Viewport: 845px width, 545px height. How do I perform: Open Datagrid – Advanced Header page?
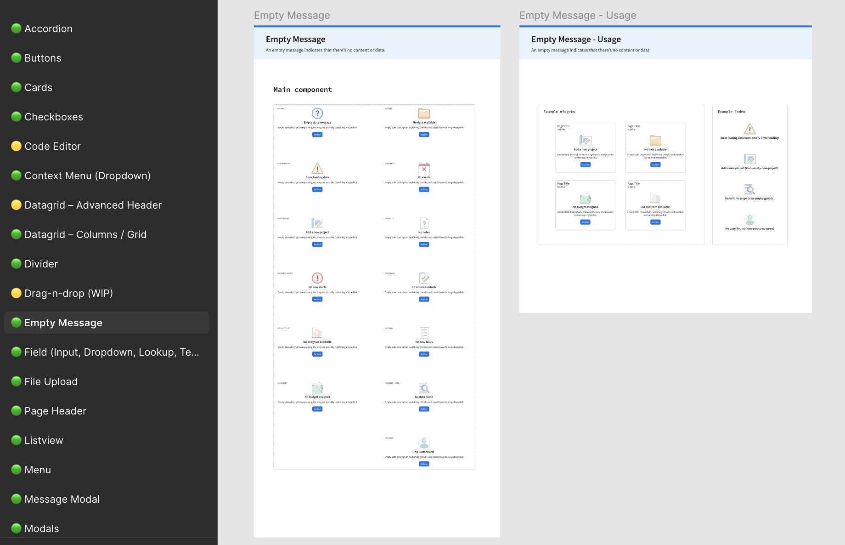107,205
